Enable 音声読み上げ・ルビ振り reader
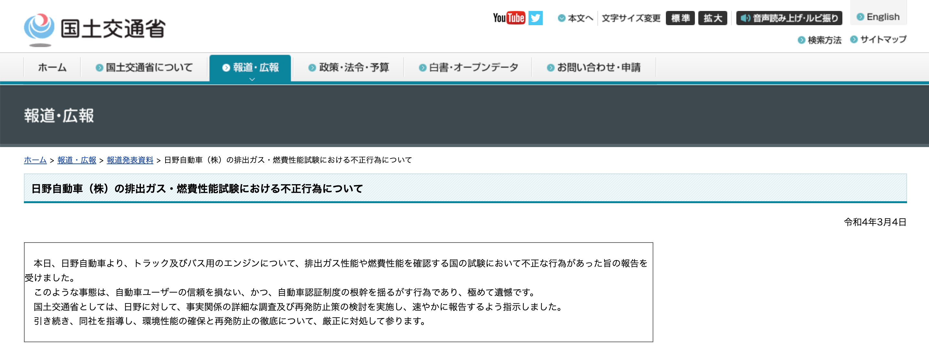The image size is (929, 347). pyautogui.click(x=789, y=18)
